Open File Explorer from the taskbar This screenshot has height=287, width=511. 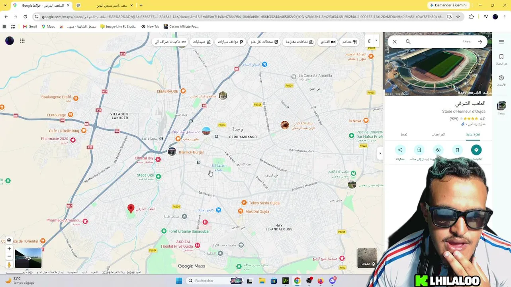(262, 281)
